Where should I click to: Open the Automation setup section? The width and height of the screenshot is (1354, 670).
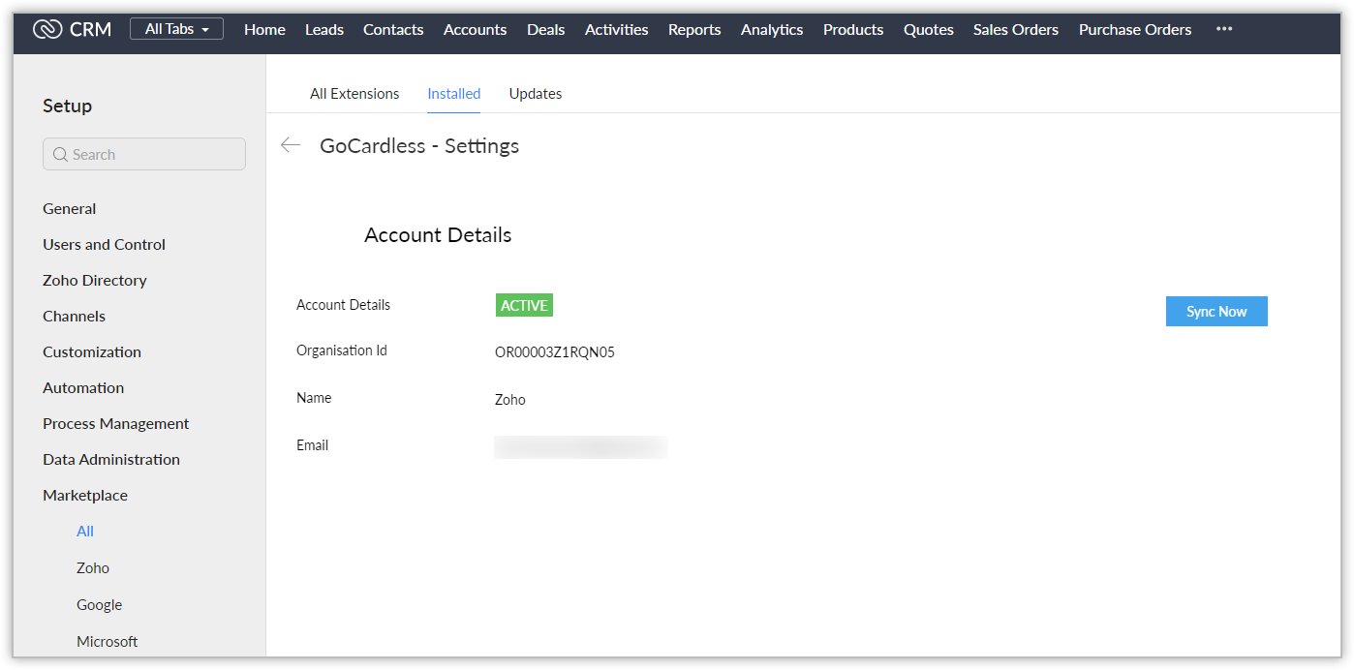coord(83,387)
